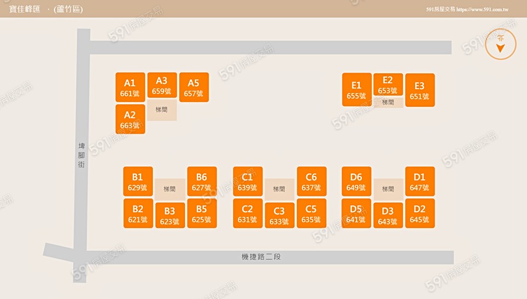Click unit B6 at 627號

pyautogui.click(x=201, y=182)
